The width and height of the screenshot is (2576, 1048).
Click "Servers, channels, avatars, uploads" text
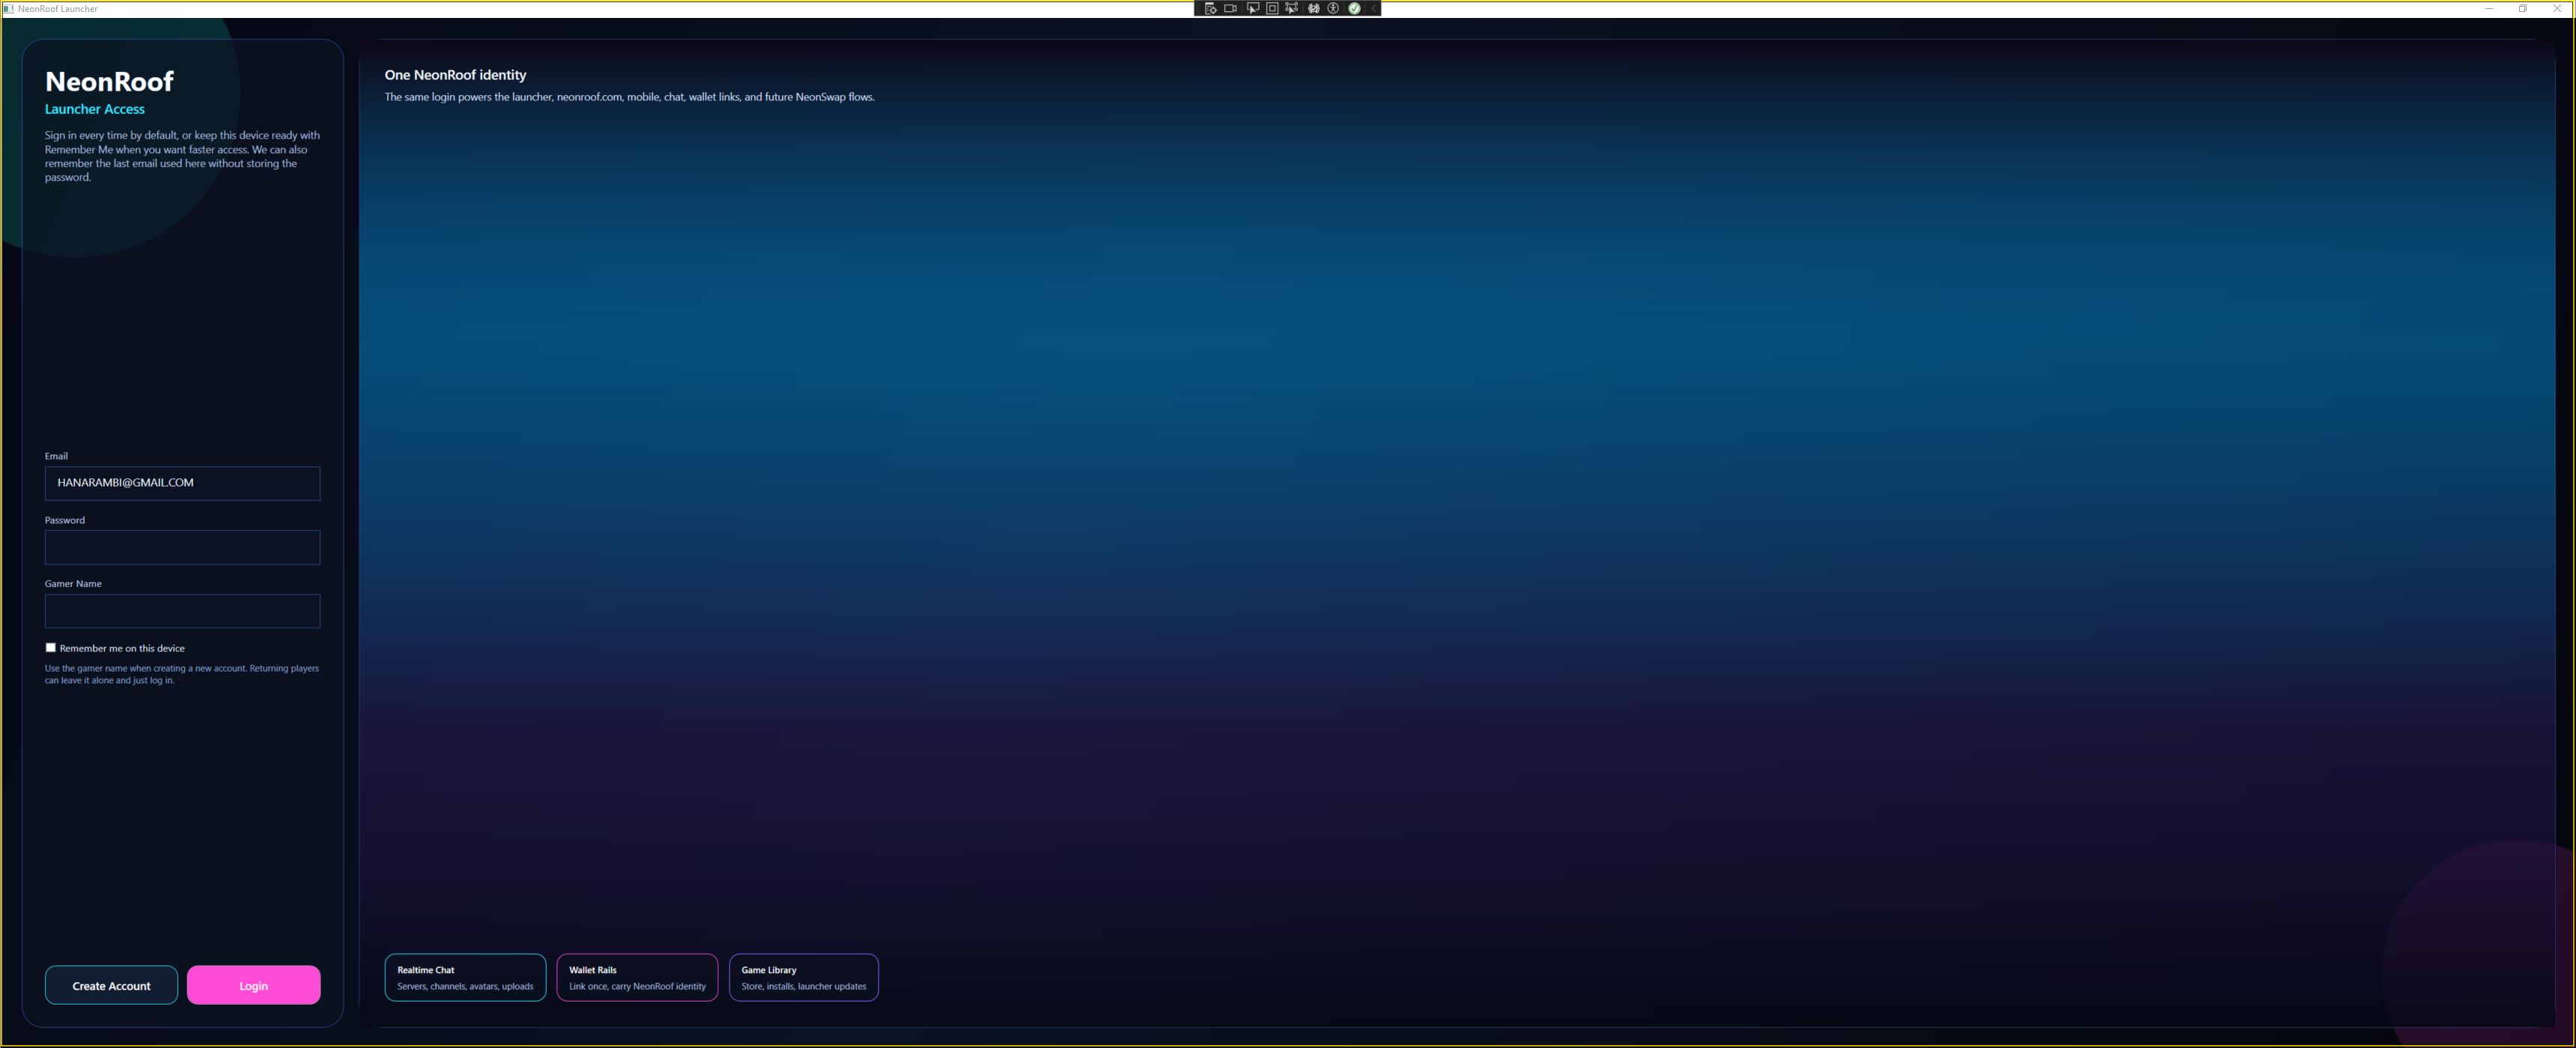pos(465,986)
